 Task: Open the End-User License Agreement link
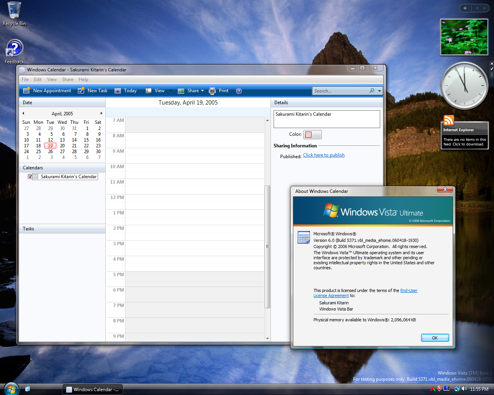pos(365,293)
